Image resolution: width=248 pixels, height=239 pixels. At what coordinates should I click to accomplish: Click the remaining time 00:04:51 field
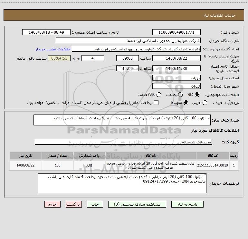pos(59,58)
